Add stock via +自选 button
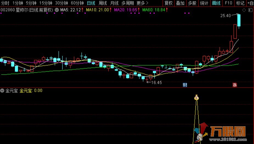Screen dimensions: 254x144 (x=250, y=3)
